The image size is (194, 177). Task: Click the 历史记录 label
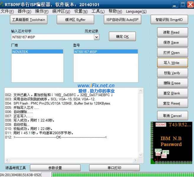pos(91,31)
